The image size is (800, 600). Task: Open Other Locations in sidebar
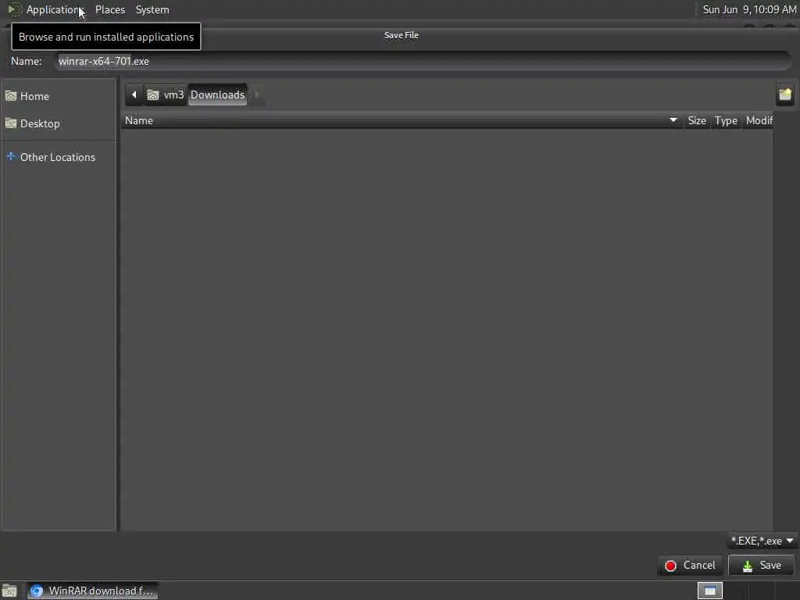[x=58, y=157]
